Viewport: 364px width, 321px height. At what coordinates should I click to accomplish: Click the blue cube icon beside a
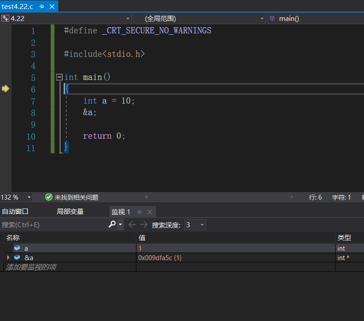(17, 248)
